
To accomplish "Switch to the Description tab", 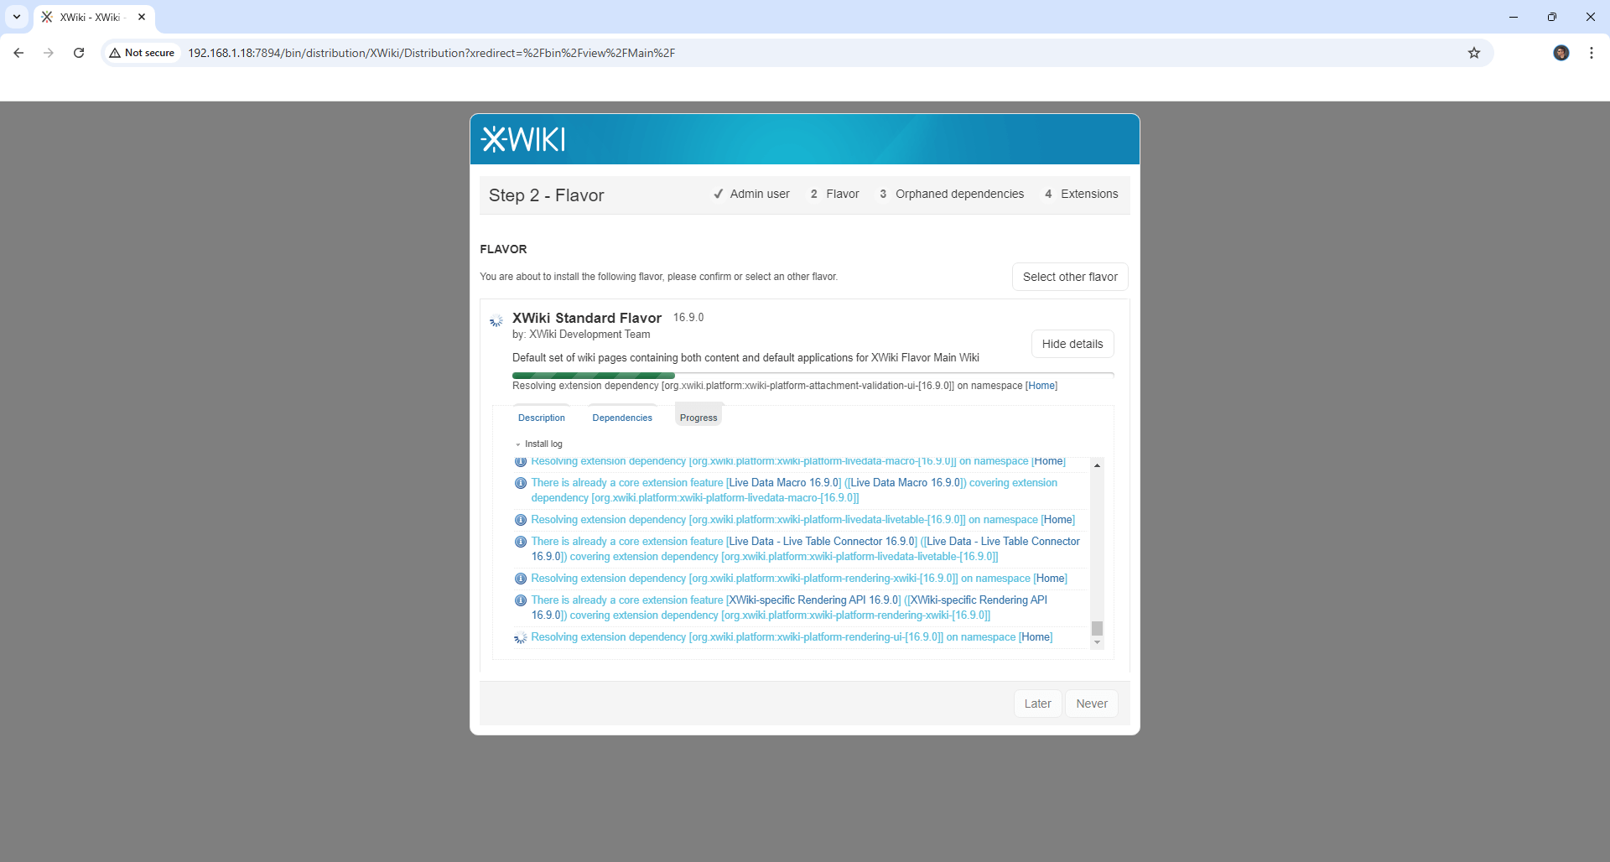I will tap(542, 418).
